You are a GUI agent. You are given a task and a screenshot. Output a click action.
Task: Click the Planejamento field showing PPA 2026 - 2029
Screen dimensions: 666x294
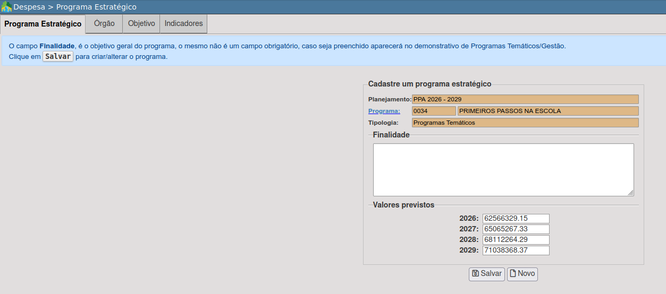pos(525,99)
